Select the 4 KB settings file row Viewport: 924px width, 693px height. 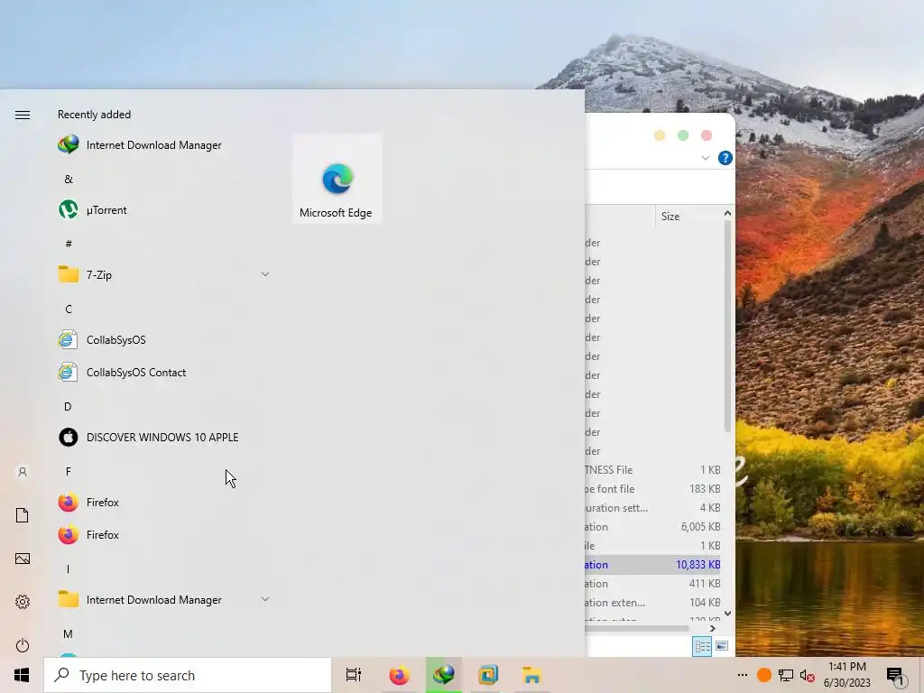coord(653,507)
